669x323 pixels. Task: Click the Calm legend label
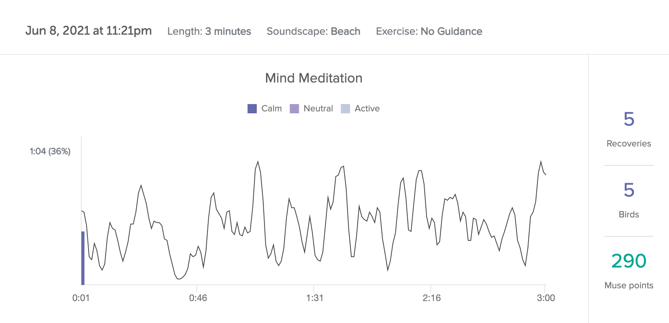pyautogui.click(x=271, y=109)
